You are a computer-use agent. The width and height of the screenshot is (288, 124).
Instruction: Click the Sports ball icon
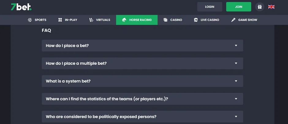[30, 20]
